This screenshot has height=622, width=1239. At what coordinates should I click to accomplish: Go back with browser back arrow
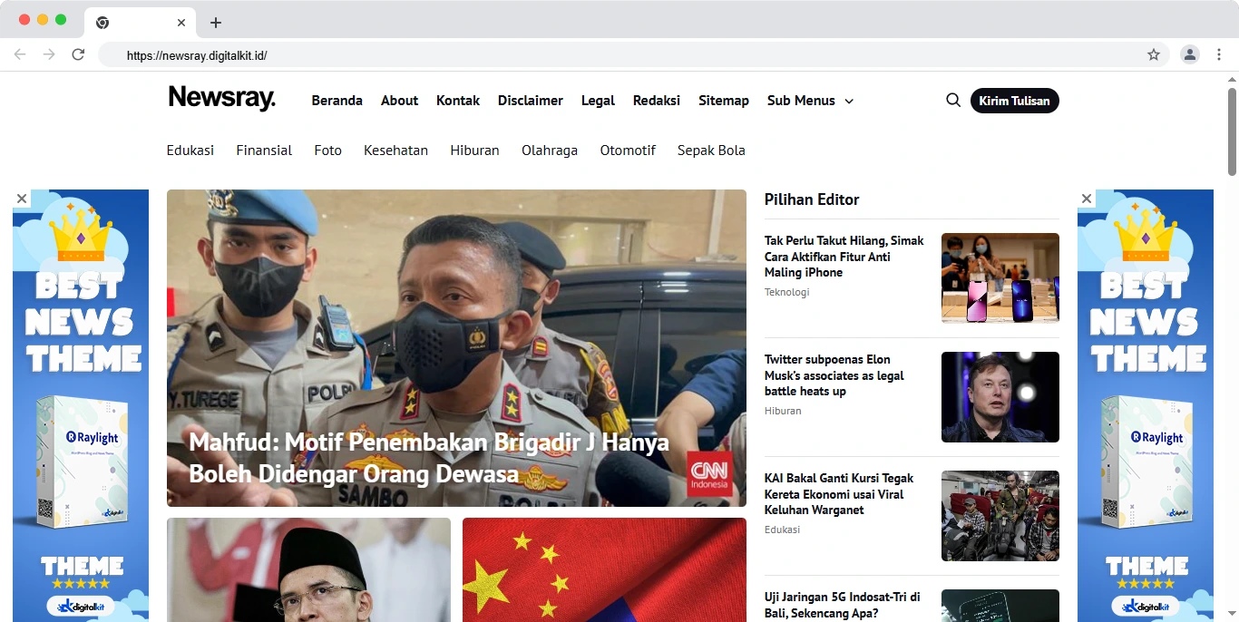point(20,54)
